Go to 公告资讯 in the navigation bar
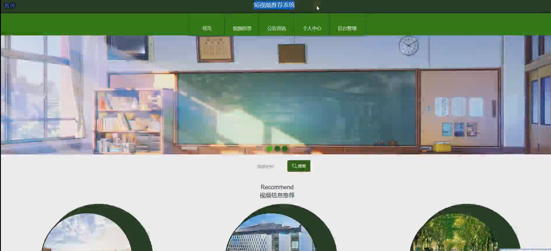The image size is (551, 251). coord(277,28)
